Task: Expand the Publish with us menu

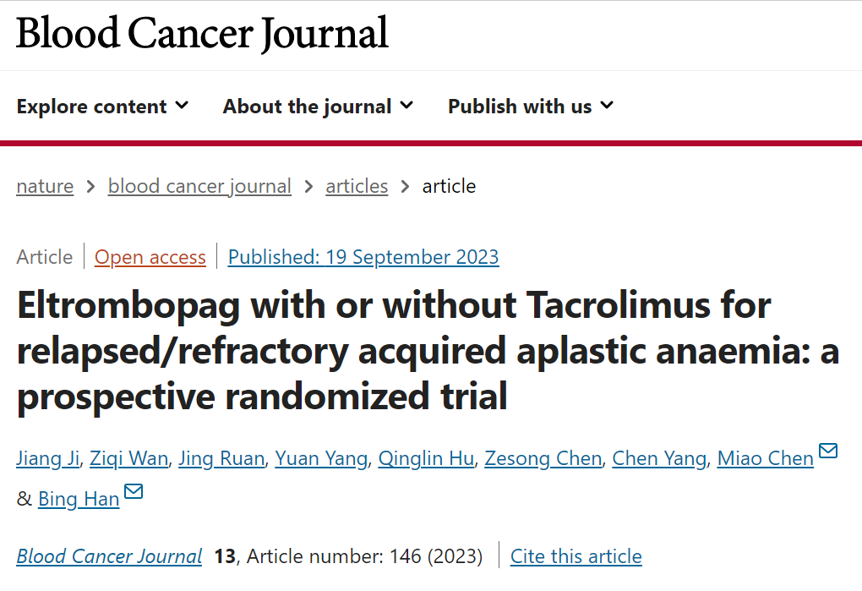Action: point(531,106)
